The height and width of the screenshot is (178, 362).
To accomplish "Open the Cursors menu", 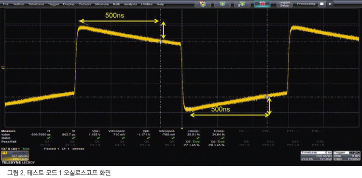I will pos(84,4).
